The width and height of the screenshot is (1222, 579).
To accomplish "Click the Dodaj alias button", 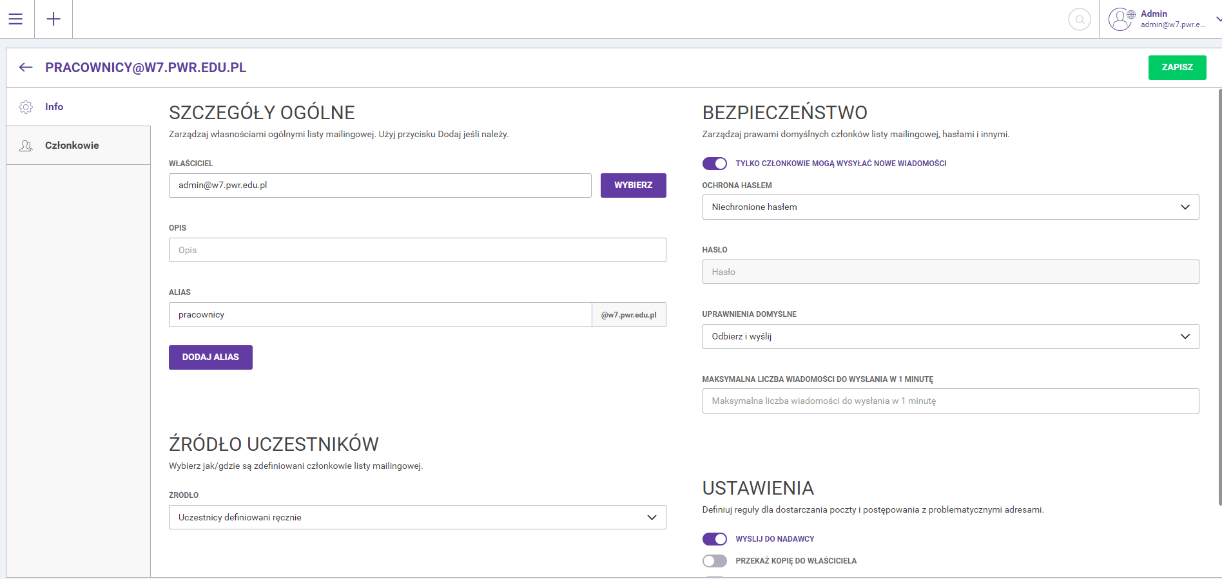I will coord(210,357).
